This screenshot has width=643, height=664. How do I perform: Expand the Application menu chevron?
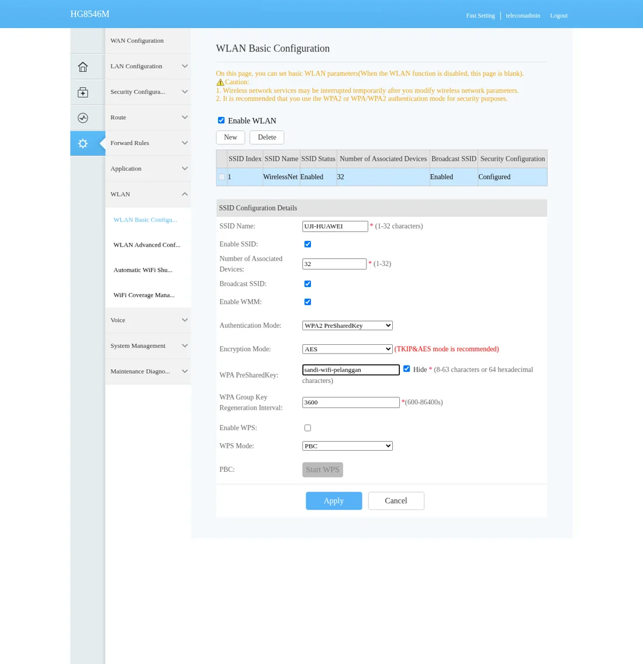185,168
